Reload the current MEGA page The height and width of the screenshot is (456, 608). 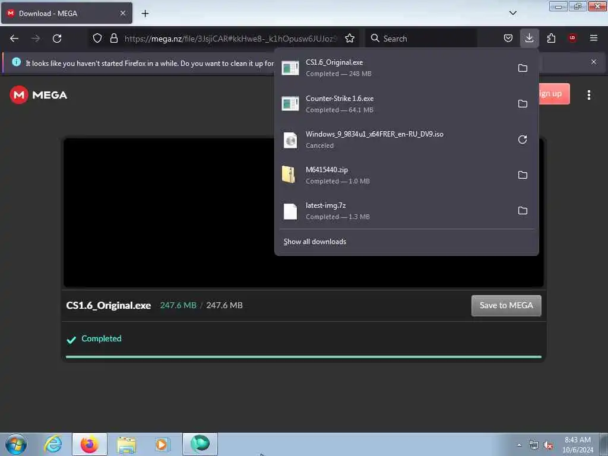pyautogui.click(x=57, y=39)
